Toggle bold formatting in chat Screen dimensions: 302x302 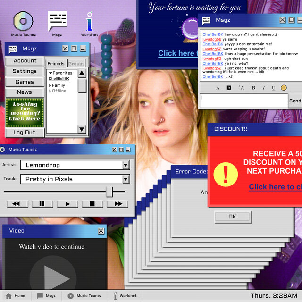pyautogui.click(x=253, y=88)
